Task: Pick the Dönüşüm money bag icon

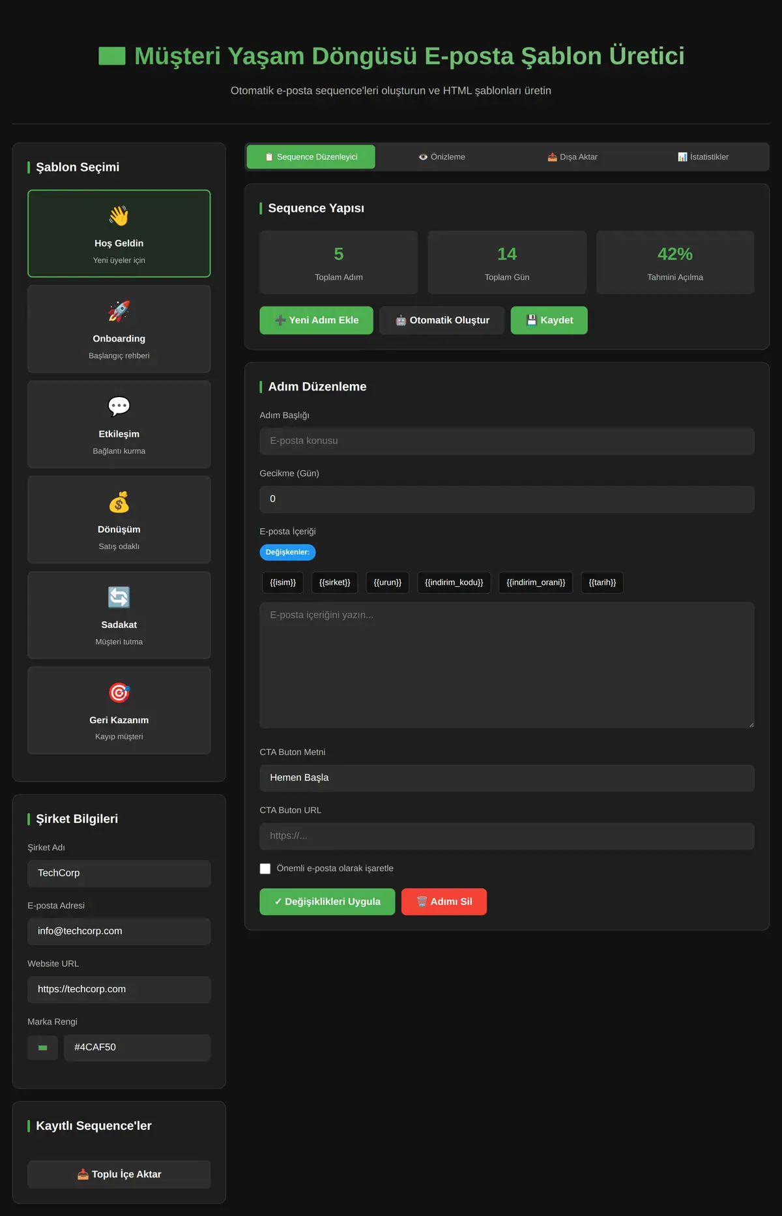Action: tap(119, 502)
